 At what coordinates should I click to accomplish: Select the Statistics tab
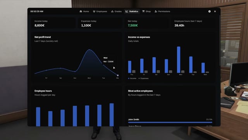132,11
